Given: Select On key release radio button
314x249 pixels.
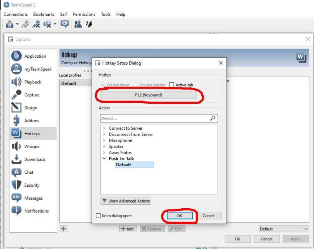Looking at the screenshot, I should coord(135,85).
